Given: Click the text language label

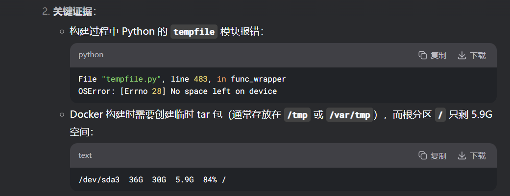Looking at the screenshot, I should 85,155.
